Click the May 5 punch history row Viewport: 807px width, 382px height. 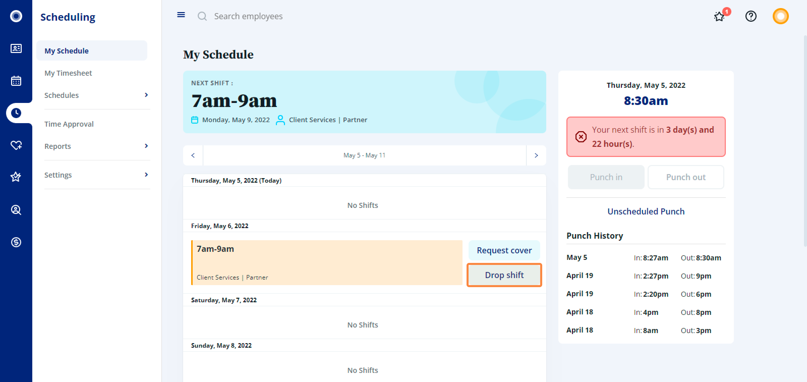point(646,258)
